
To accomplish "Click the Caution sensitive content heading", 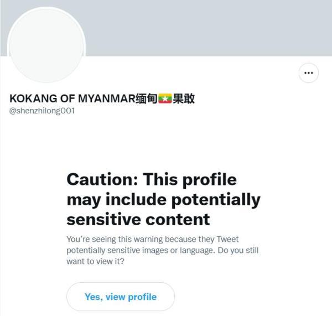I will (163, 199).
